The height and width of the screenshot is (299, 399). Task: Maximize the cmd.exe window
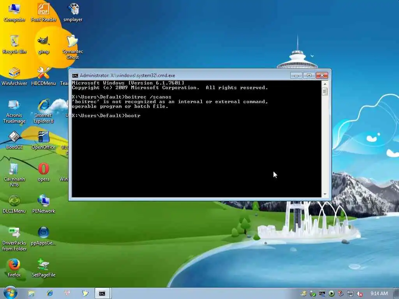(309, 76)
